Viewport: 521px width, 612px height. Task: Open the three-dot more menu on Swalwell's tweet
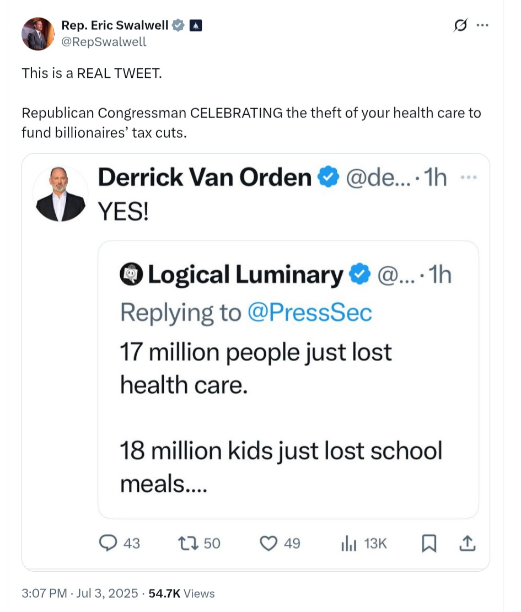pos(482,25)
